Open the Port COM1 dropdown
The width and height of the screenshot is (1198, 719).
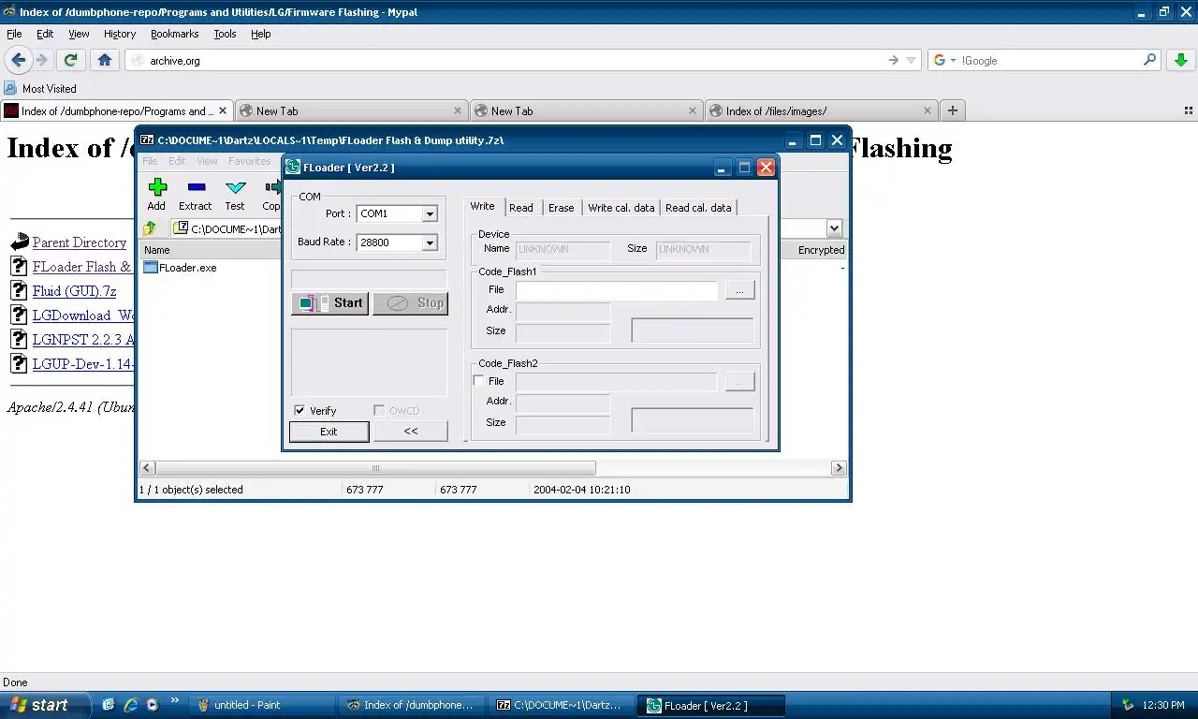point(430,213)
